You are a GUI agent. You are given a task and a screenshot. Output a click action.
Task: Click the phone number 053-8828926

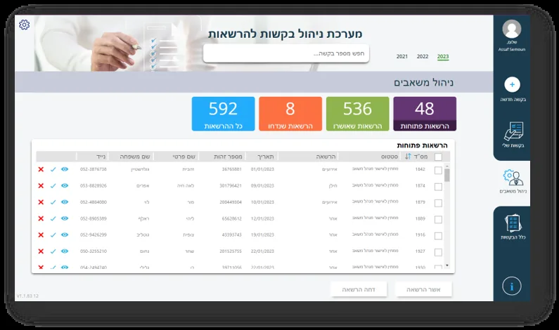(x=94, y=185)
